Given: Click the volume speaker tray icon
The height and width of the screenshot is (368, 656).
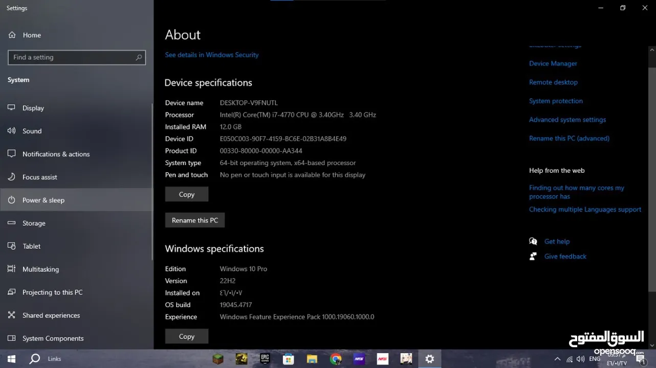Looking at the screenshot, I should 581,359.
